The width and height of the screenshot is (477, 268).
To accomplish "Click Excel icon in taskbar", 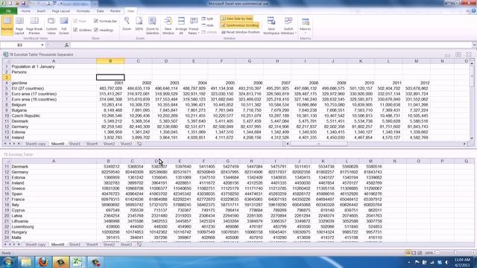I will pyautogui.click(x=78, y=262).
